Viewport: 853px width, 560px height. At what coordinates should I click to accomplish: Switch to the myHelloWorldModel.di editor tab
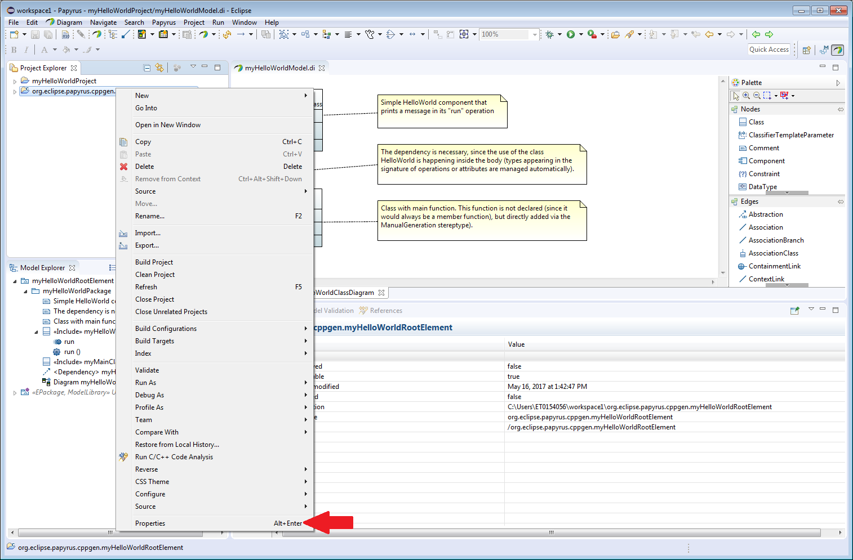point(279,68)
